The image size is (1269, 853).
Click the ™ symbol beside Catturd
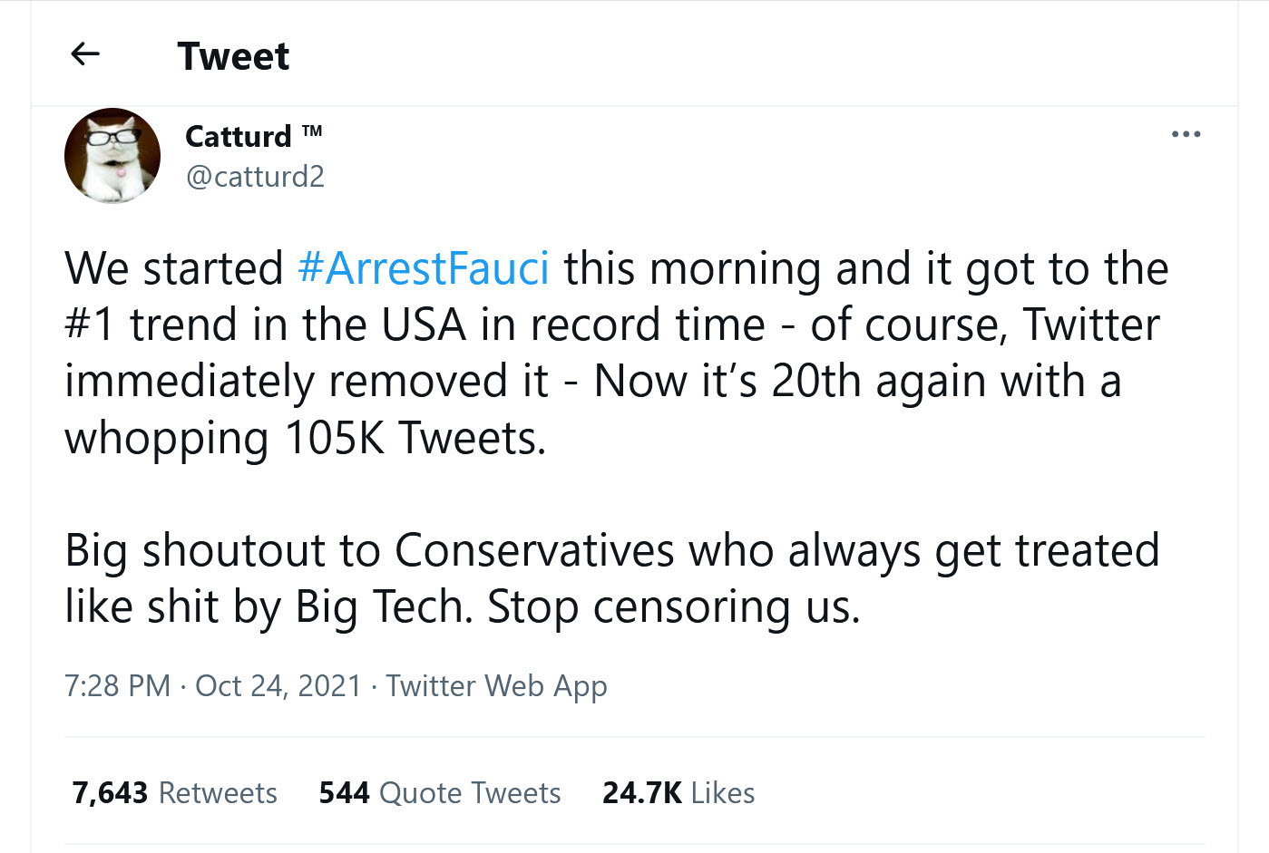[312, 131]
